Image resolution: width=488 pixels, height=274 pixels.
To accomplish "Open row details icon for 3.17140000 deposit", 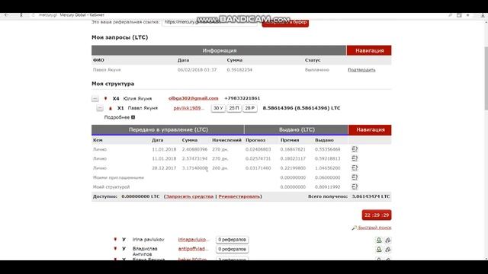I will 355,168.
